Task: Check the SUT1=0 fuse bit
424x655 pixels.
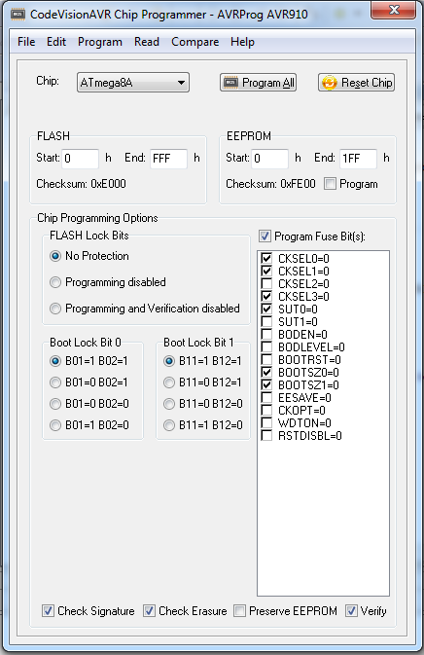Action: pos(266,321)
